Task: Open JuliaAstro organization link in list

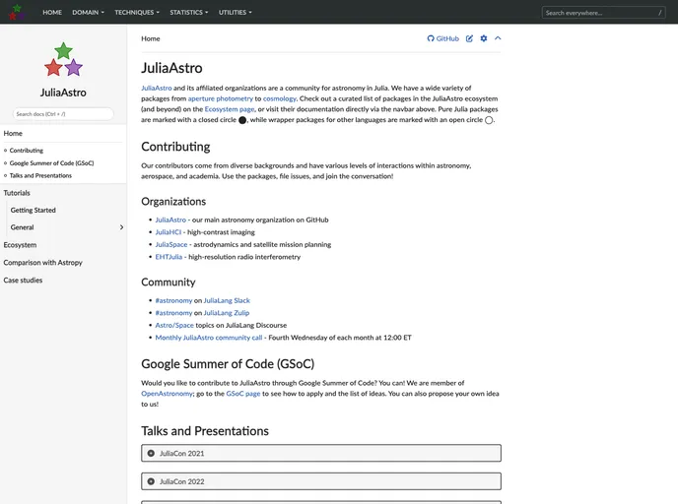Action: coord(170,220)
